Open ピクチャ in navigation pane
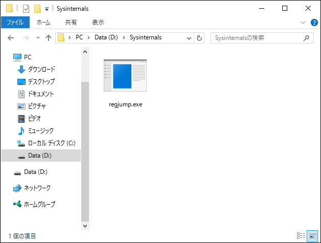Image resolution: width=321 pixels, height=243 pixels. [37, 106]
